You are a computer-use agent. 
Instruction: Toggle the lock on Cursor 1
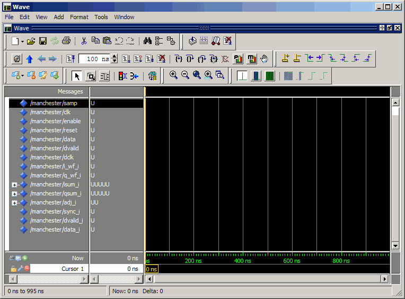coord(13,269)
